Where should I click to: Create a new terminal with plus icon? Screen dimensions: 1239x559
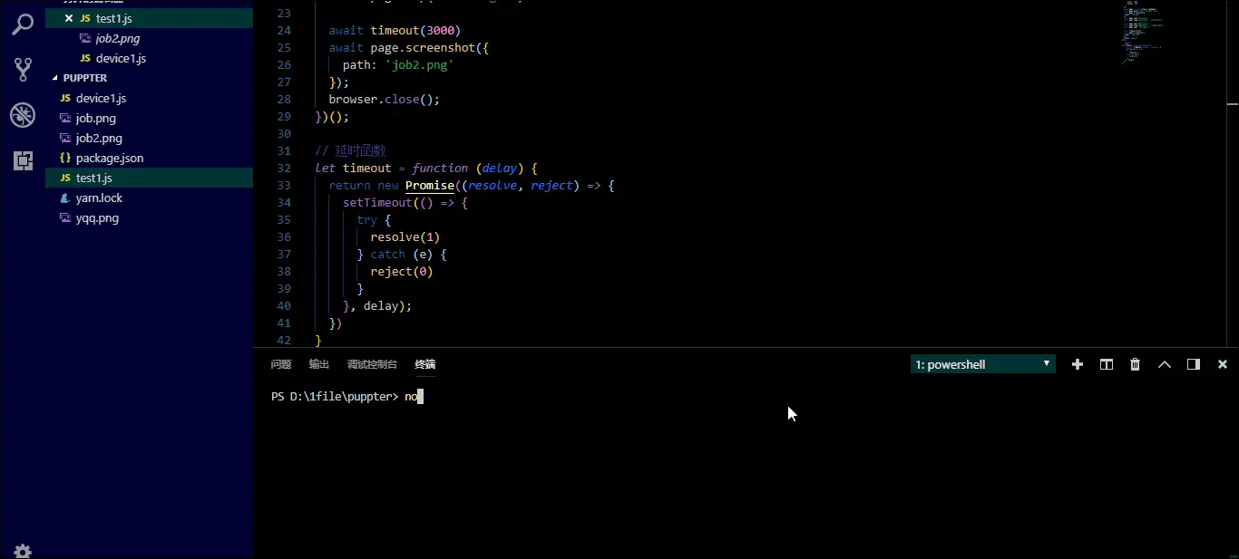(1078, 364)
